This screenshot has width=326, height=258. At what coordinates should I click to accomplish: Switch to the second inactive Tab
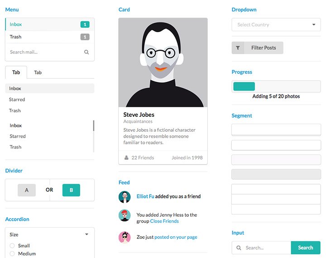click(38, 72)
